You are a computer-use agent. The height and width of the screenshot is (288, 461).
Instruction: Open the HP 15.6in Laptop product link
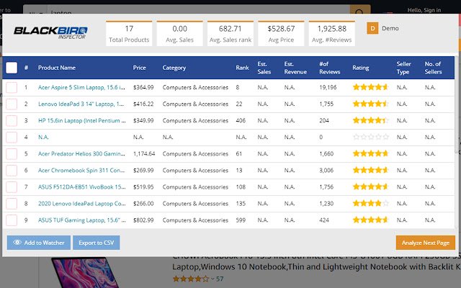click(x=81, y=120)
